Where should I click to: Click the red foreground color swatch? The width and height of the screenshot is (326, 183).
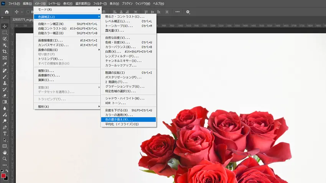pos(3,176)
